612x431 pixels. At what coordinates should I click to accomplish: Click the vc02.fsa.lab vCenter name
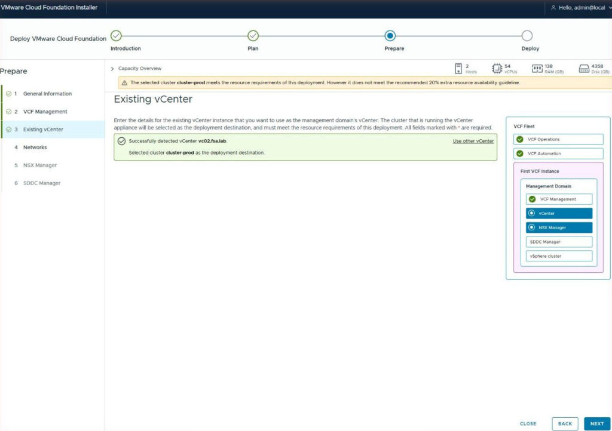(x=212, y=141)
